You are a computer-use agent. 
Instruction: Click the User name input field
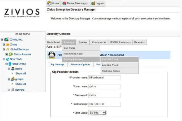104,86
